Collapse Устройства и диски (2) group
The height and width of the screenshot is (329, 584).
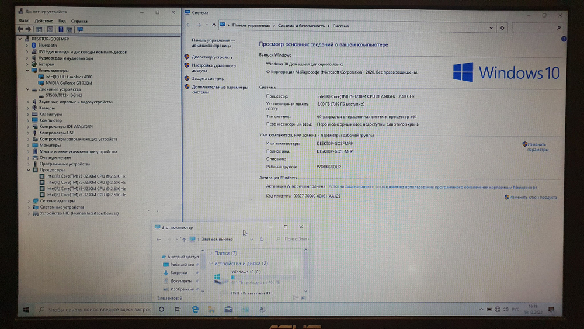211,264
